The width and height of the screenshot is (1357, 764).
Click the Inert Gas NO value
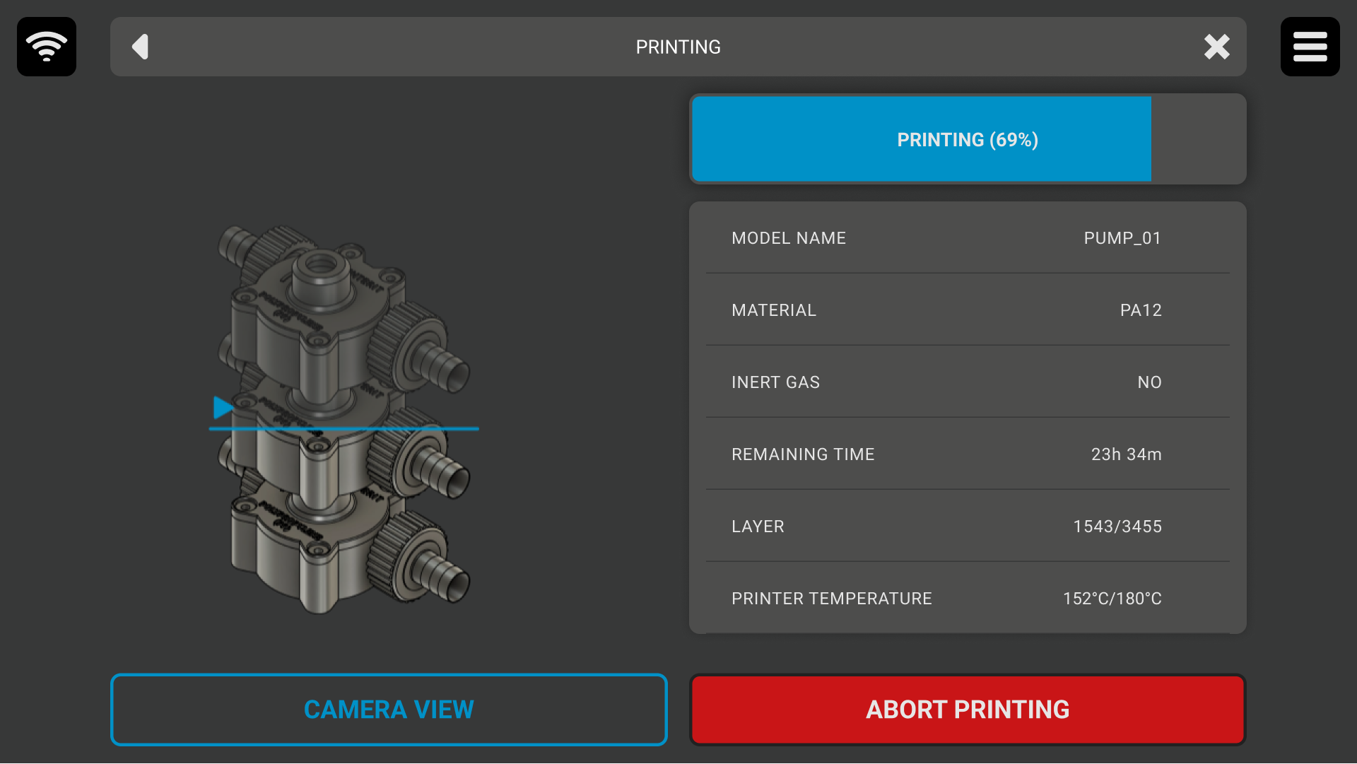pyautogui.click(x=1149, y=382)
